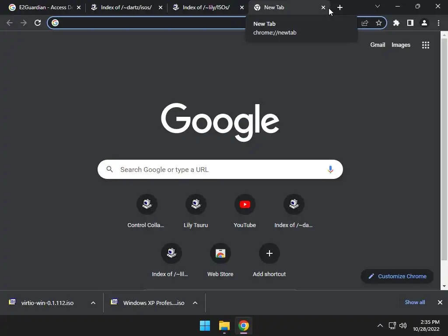
Task: Switch to the Index of /~dartz/isos/ tab
Action: (126, 7)
